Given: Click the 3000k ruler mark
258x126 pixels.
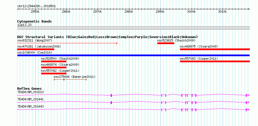Looking at the screenshot, I should click(x=192, y=12).
